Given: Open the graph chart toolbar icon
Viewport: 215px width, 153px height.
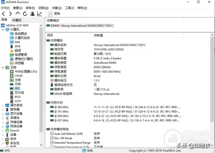Looking at the screenshot, I should (40, 14).
